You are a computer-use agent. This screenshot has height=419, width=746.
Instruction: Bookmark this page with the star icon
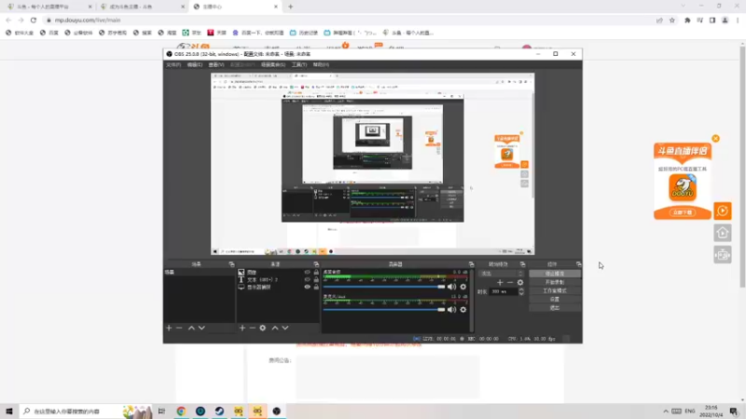672,20
